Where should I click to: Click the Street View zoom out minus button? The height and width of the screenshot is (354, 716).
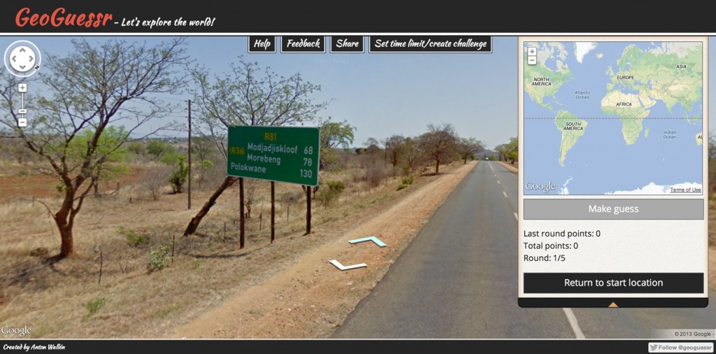coord(22,122)
